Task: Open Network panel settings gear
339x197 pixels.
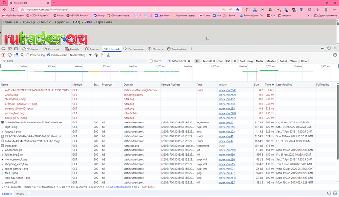Action: pyautogui.click(x=335, y=55)
